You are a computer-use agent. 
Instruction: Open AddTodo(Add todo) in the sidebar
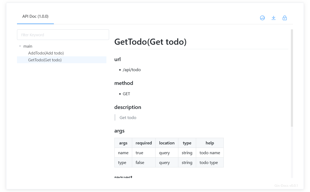pyautogui.click(x=46, y=53)
